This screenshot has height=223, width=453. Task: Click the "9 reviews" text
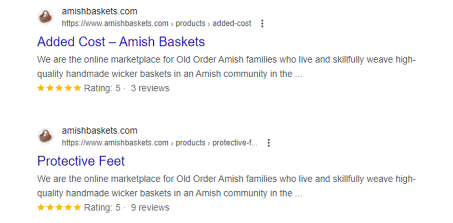tap(150, 208)
